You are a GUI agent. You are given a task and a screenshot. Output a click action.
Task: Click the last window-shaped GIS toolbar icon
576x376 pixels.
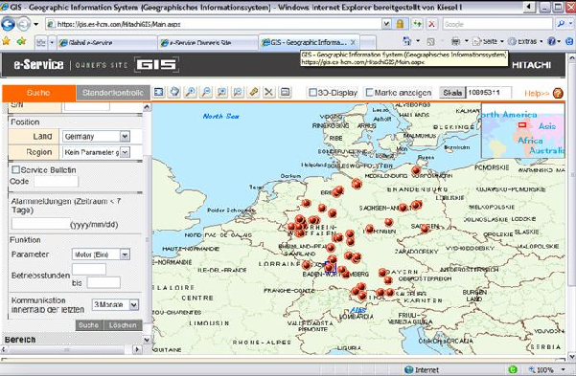[285, 92]
